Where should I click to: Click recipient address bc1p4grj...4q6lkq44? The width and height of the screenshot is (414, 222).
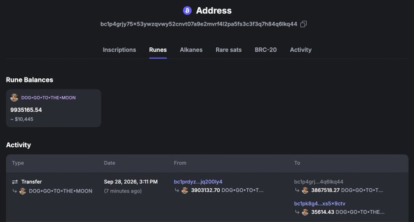(x=318, y=182)
